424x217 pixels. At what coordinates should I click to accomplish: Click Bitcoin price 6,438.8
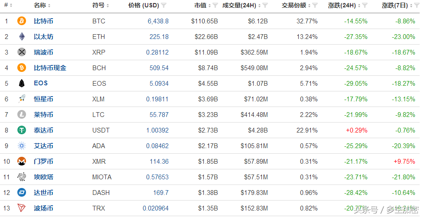click(158, 21)
